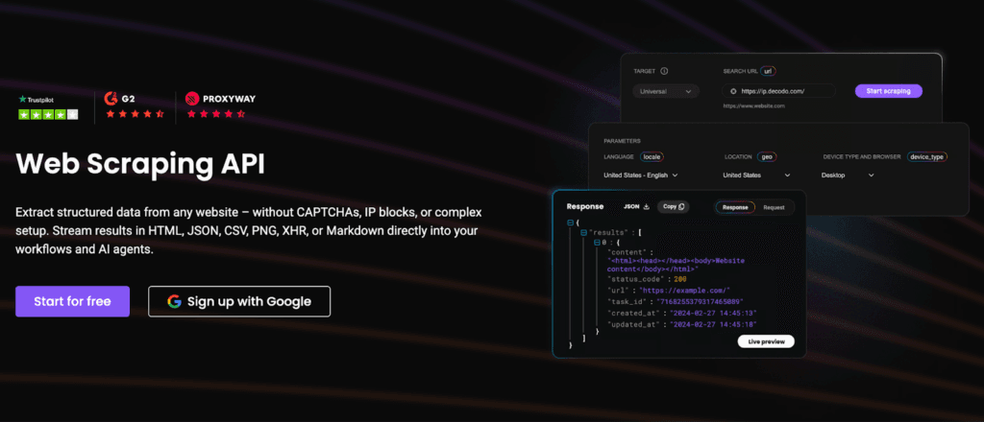Open the Desktop device type dropdown
Viewport: 984px width, 422px height.
848,176
